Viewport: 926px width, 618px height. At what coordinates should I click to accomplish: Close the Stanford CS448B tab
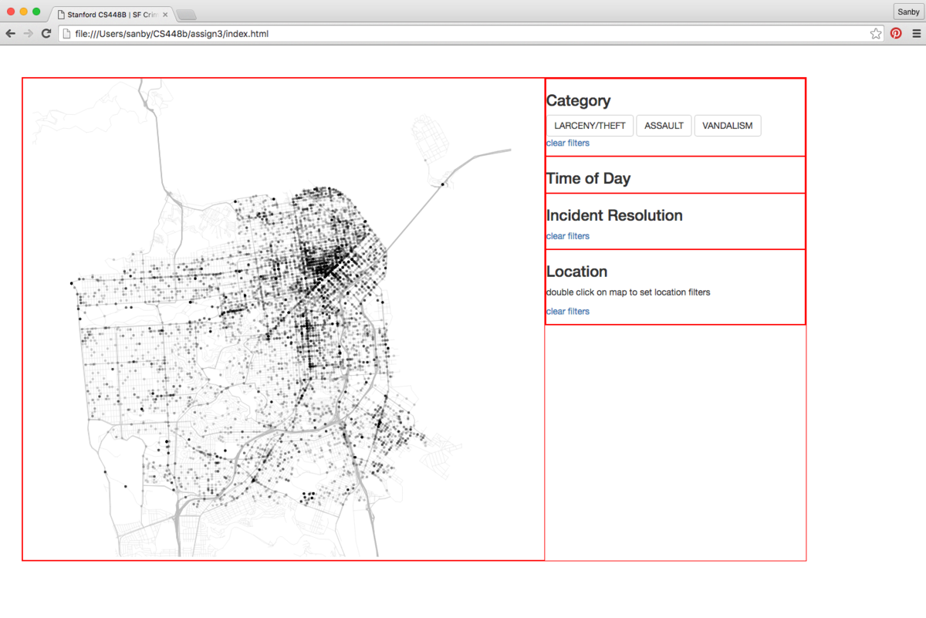point(165,15)
